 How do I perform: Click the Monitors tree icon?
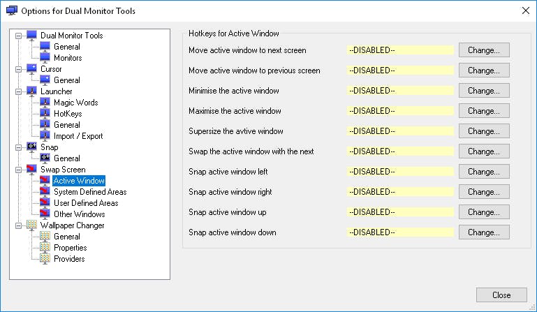point(45,58)
